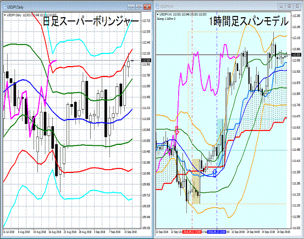Image resolution: width=304 pixels, height=239 pixels.
Task: Open the USDJPY,Daily window system menu icon
Action: (4, 7)
